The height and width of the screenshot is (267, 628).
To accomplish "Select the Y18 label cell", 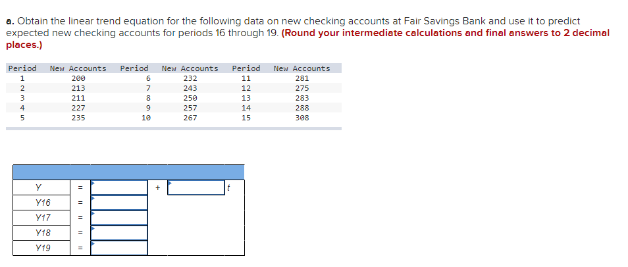I will pos(41,233).
